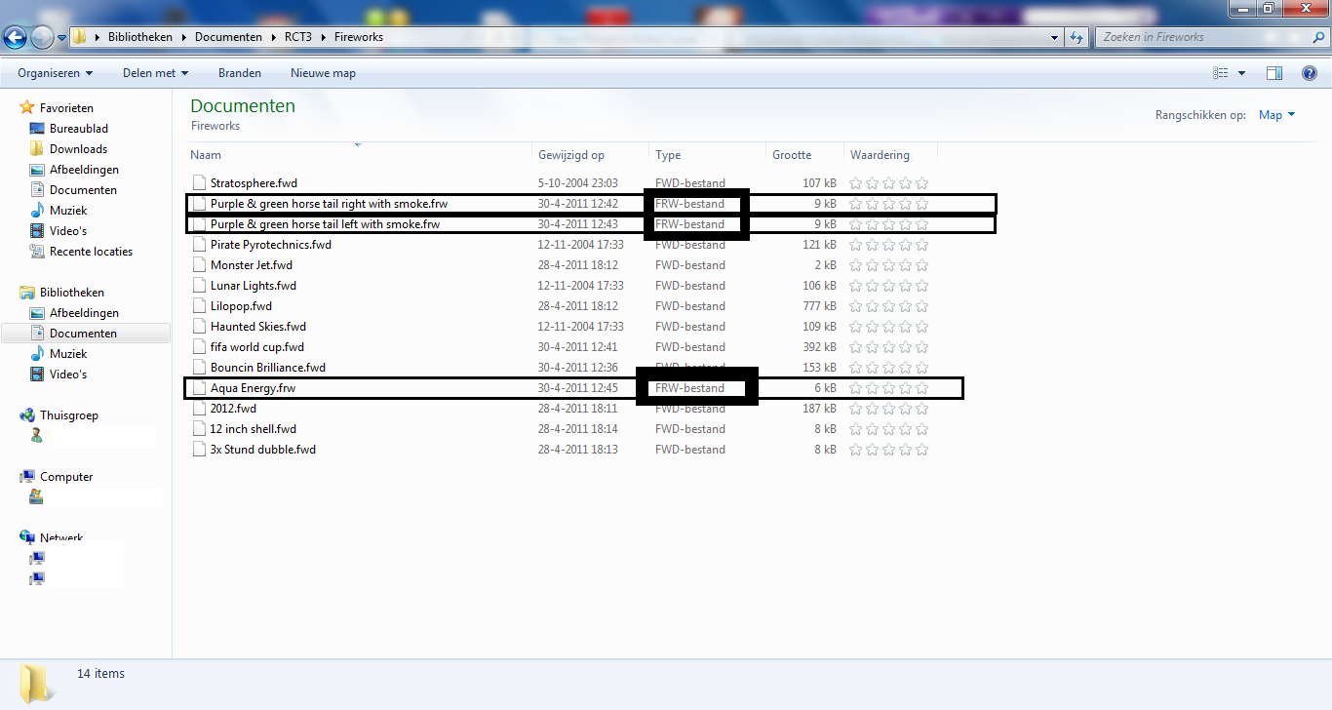Sort by the Grootte column header
This screenshot has width=1332, height=710.
tap(792, 155)
